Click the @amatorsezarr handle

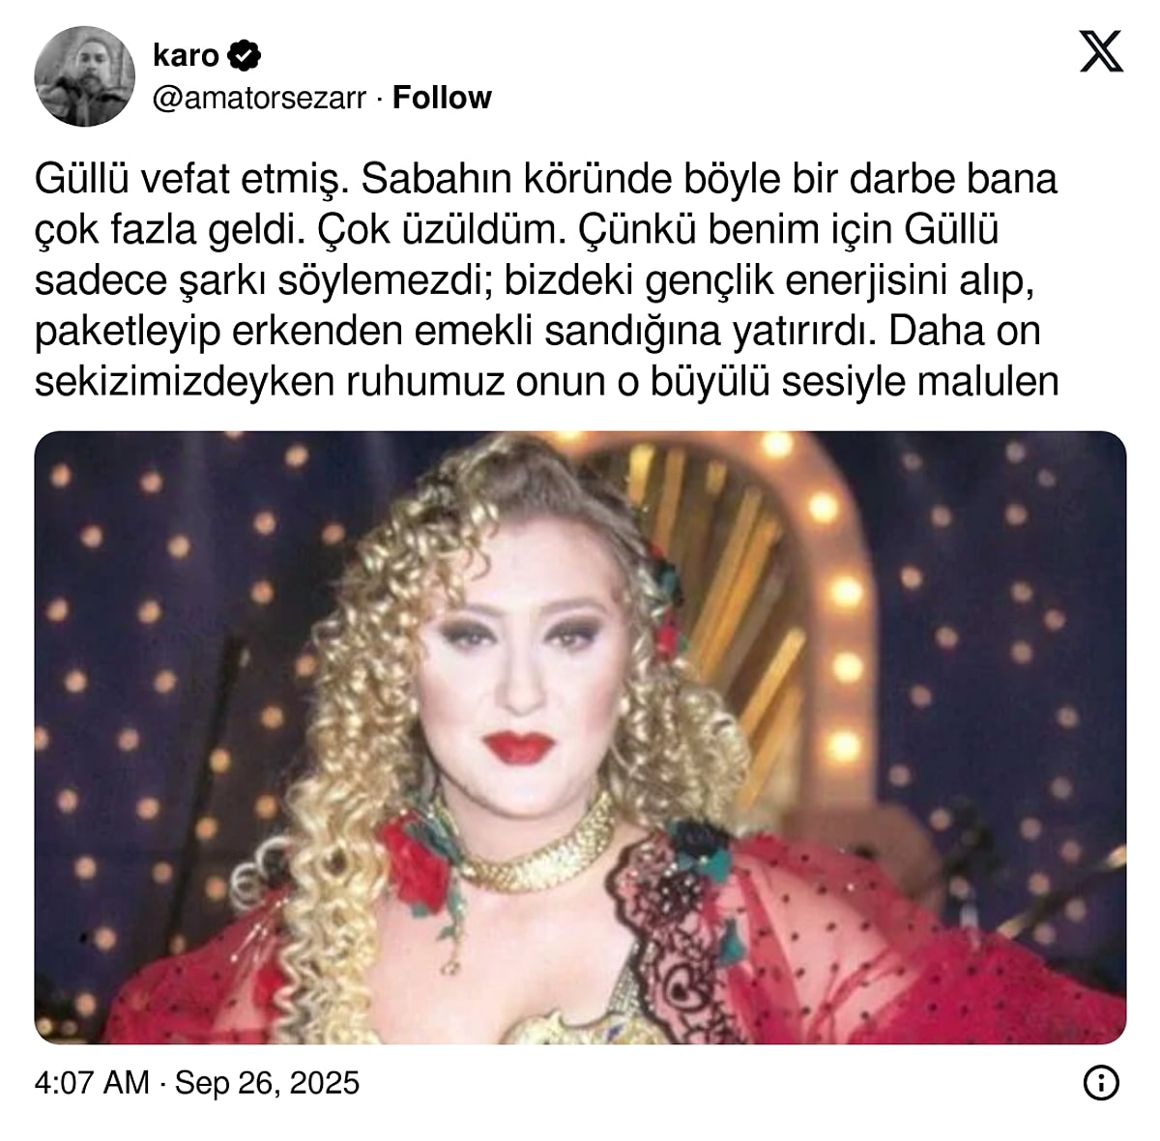pos(260,99)
